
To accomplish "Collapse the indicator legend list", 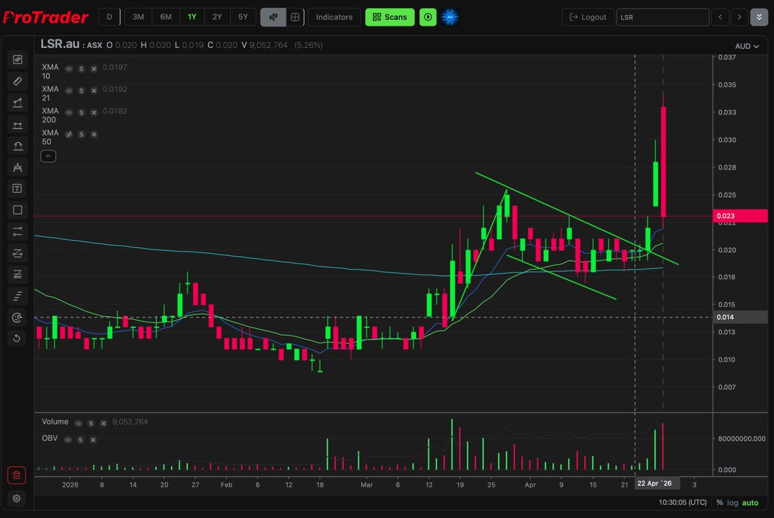I will pyautogui.click(x=48, y=155).
